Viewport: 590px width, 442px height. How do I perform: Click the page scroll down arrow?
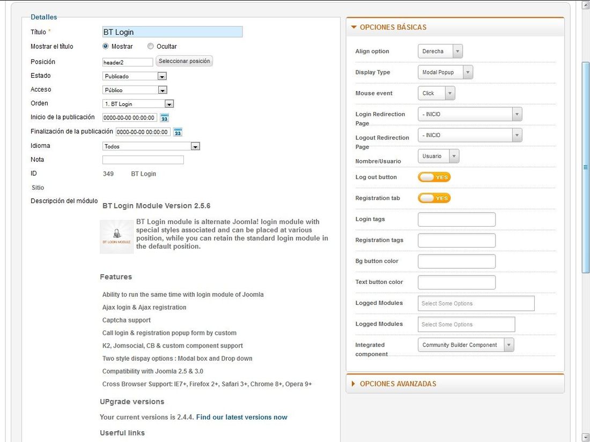(x=586, y=437)
